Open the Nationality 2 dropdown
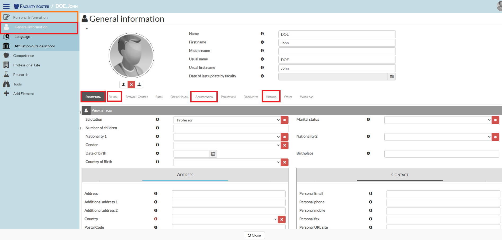502x240 pixels. pos(438,137)
